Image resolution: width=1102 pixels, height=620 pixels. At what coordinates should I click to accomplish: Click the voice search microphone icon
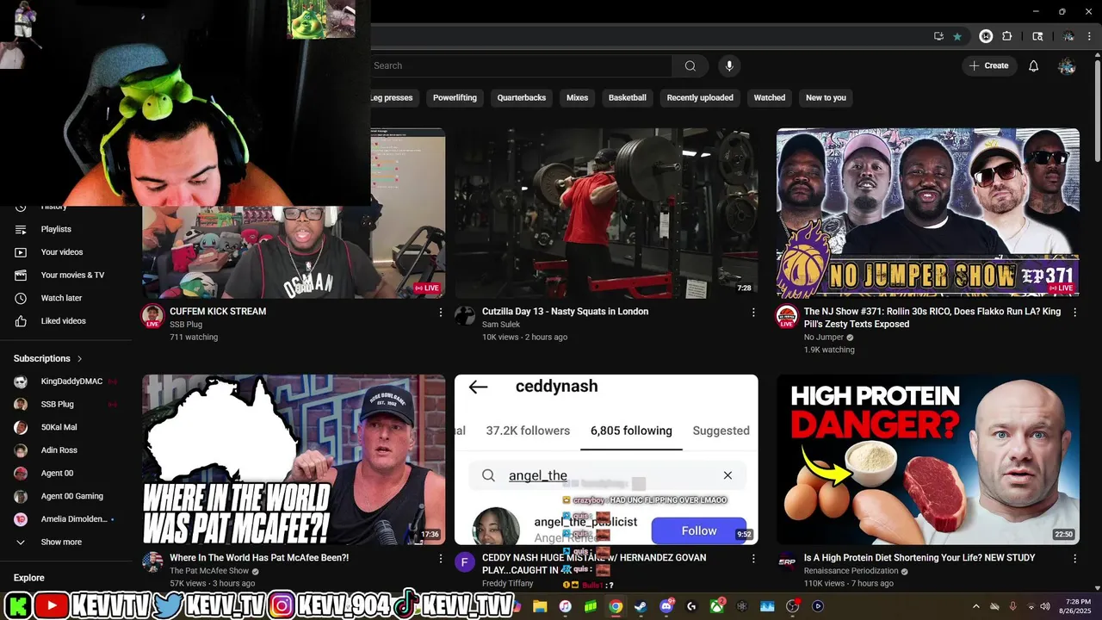point(729,65)
